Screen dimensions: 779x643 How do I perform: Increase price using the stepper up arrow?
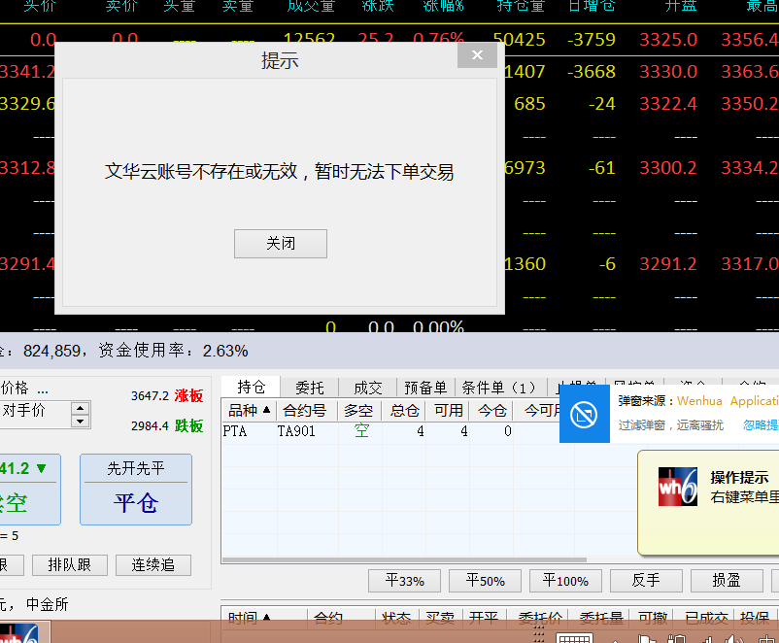[x=81, y=408]
